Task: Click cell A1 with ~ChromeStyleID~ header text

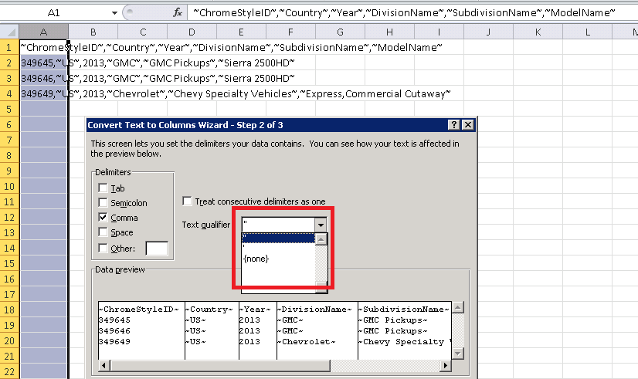Action: [43, 48]
